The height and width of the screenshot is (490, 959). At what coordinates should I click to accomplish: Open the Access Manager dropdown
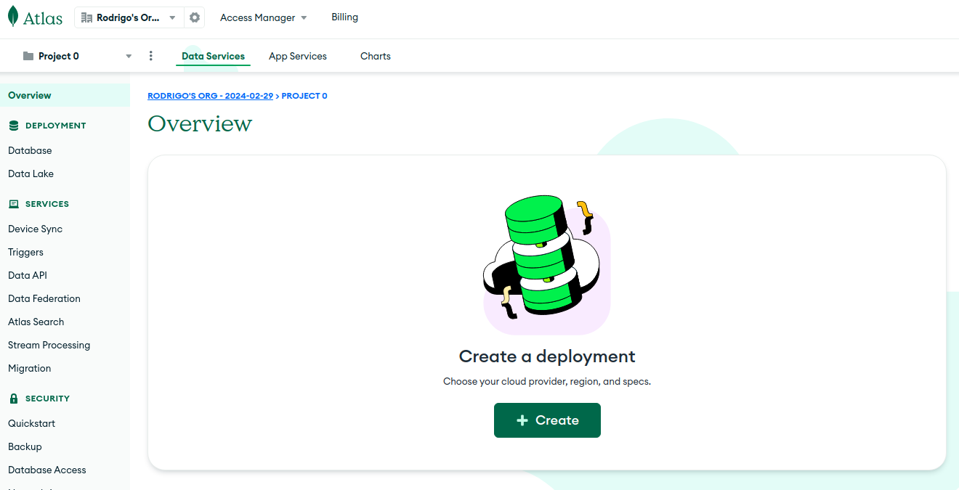pos(264,17)
